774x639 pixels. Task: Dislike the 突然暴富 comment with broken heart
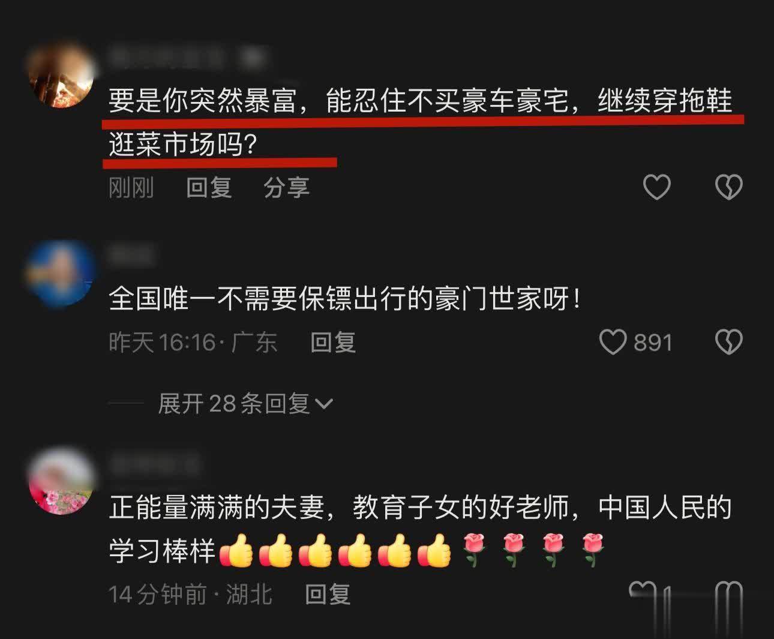[x=729, y=188]
